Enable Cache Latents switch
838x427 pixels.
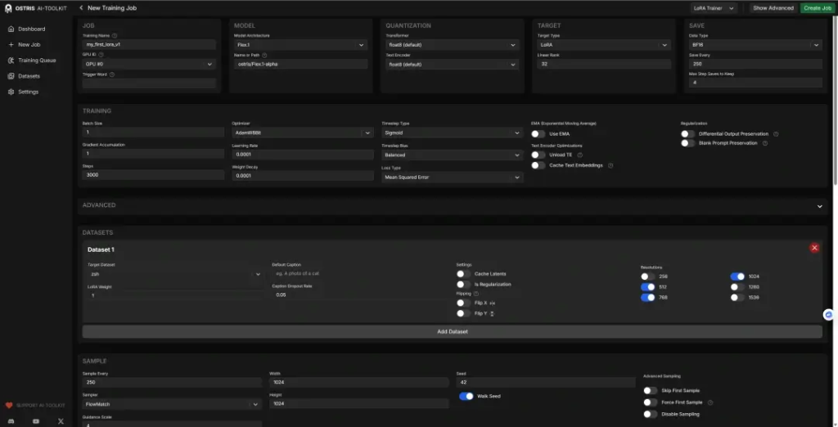pos(463,274)
